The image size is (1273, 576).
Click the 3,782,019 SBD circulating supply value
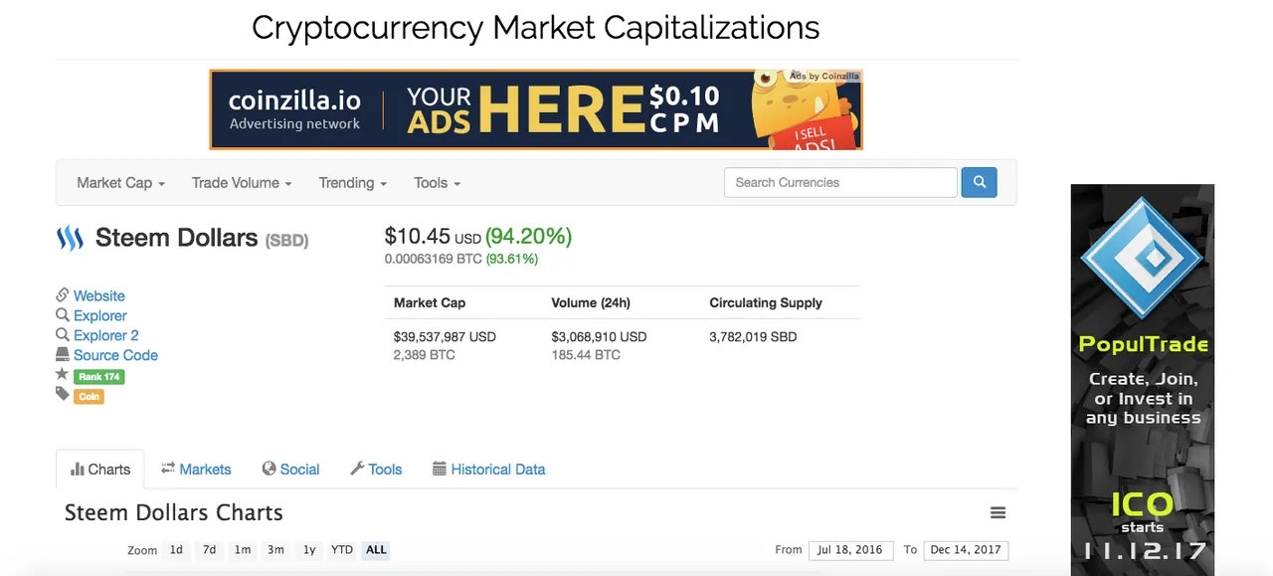(753, 337)
